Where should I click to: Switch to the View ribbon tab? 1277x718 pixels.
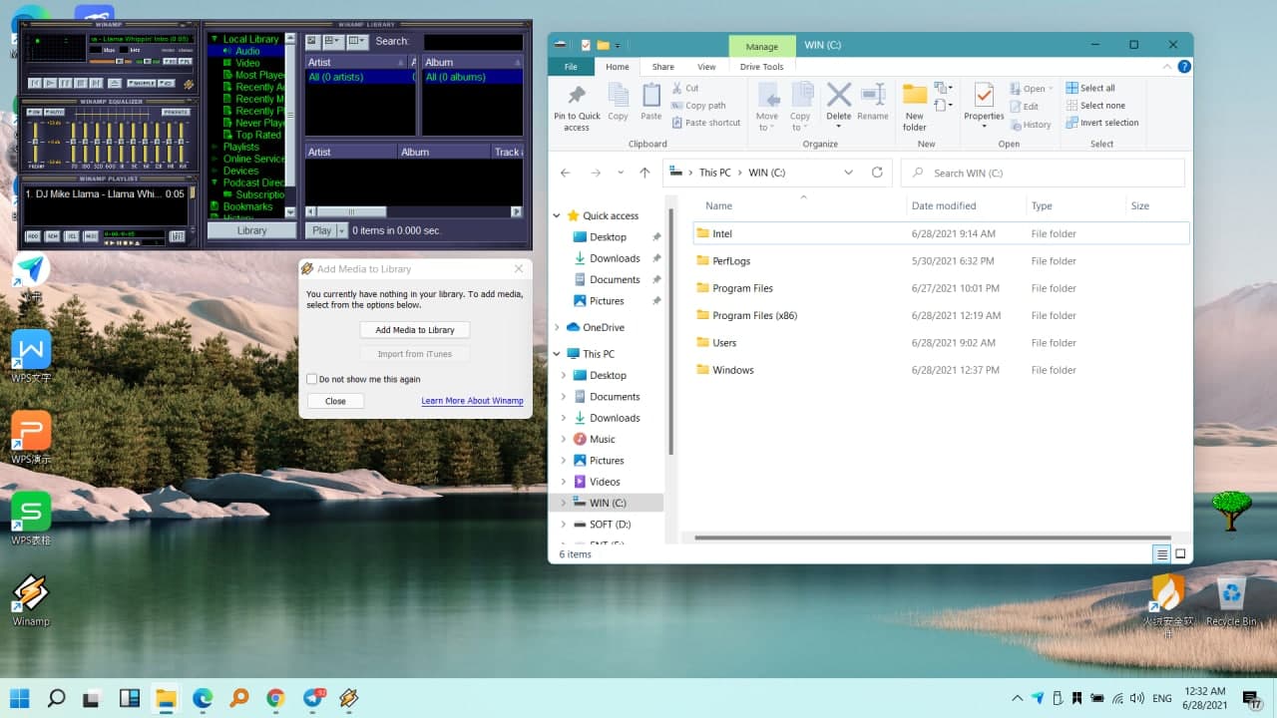[x=706, y=67]
